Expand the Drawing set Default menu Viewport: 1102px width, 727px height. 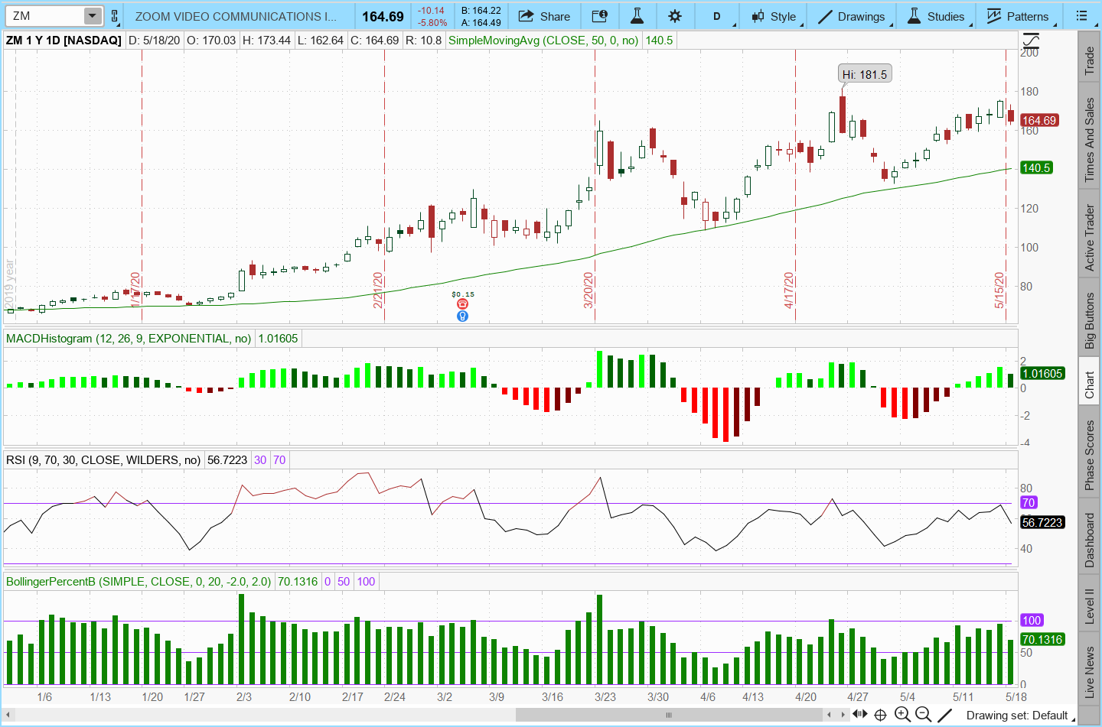[x=1016, y=715]
